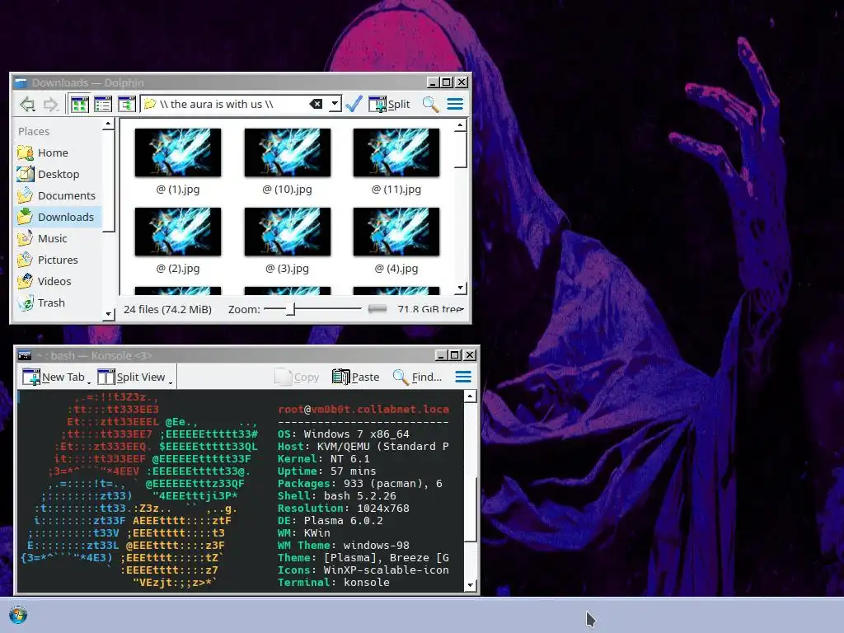Go forward in Dolphin navigation
The height and width of the screenshot is (633, 844).
pos(51,104)
